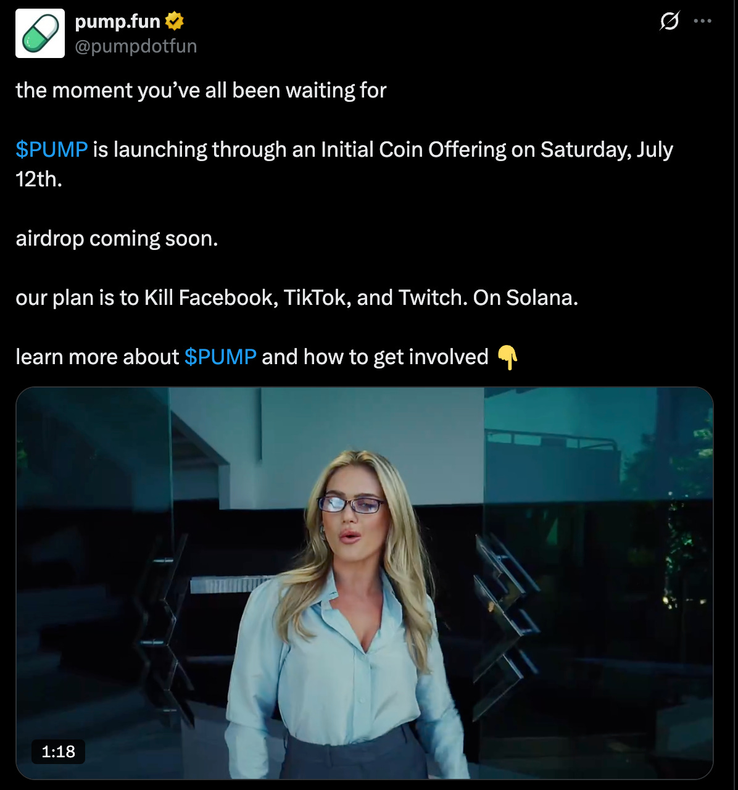Image resolution: width=738 pixels, height=790 pixels.
Task: Click the glass door handle right of the woman
Action: 503,617
